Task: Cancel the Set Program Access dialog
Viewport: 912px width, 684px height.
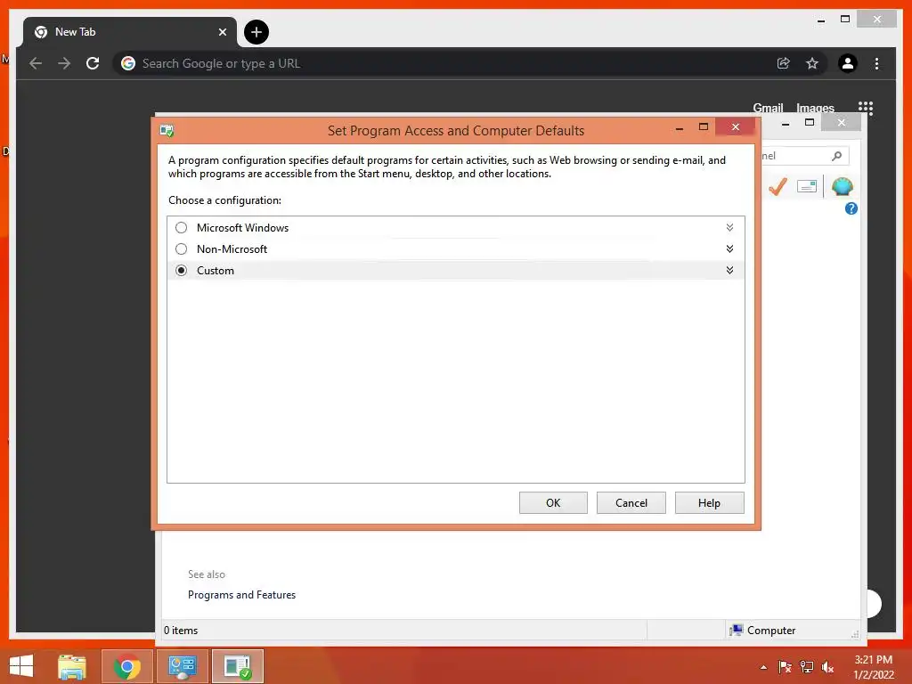Action: point(631,503)
